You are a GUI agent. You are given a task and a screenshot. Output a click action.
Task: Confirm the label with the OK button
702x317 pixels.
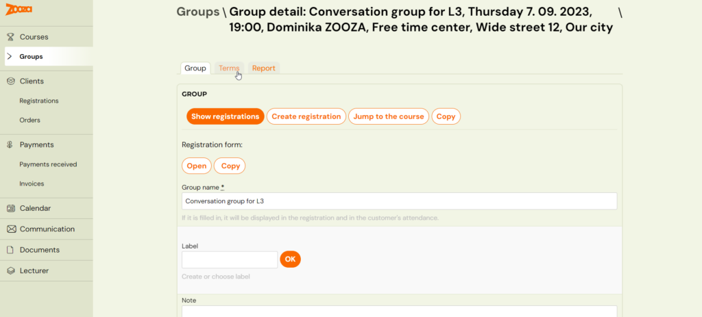(x=290, y=259)
